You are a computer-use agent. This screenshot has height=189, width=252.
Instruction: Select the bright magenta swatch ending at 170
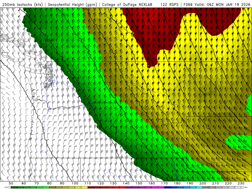161,187
